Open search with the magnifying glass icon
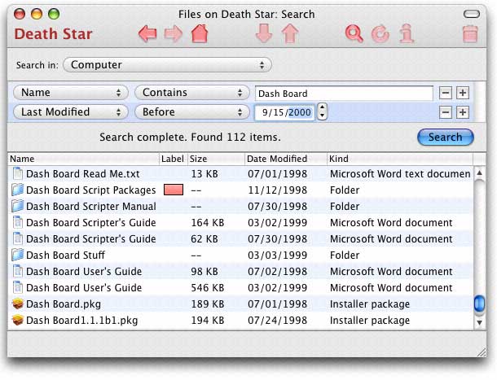Screen dimensions: 497x380 click(x=354, y=33)
